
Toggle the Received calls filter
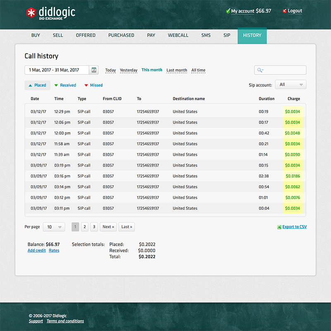(65, 85)
